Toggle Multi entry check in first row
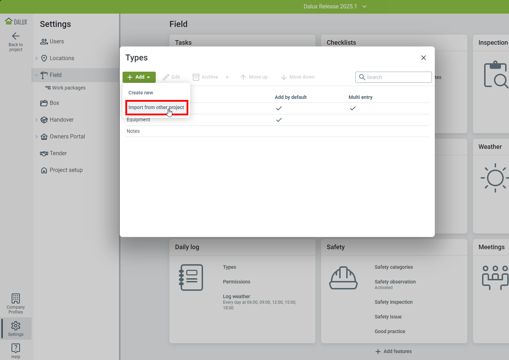The height and width of the screenshot is (360, 509). click(x=353, y=108)
